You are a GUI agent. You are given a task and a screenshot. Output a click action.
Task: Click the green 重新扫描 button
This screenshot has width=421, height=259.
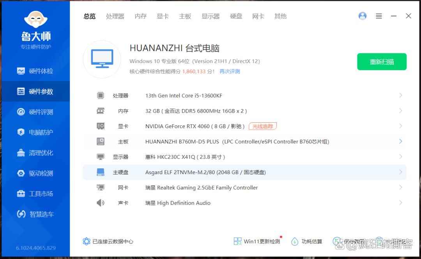coord(382,62)
